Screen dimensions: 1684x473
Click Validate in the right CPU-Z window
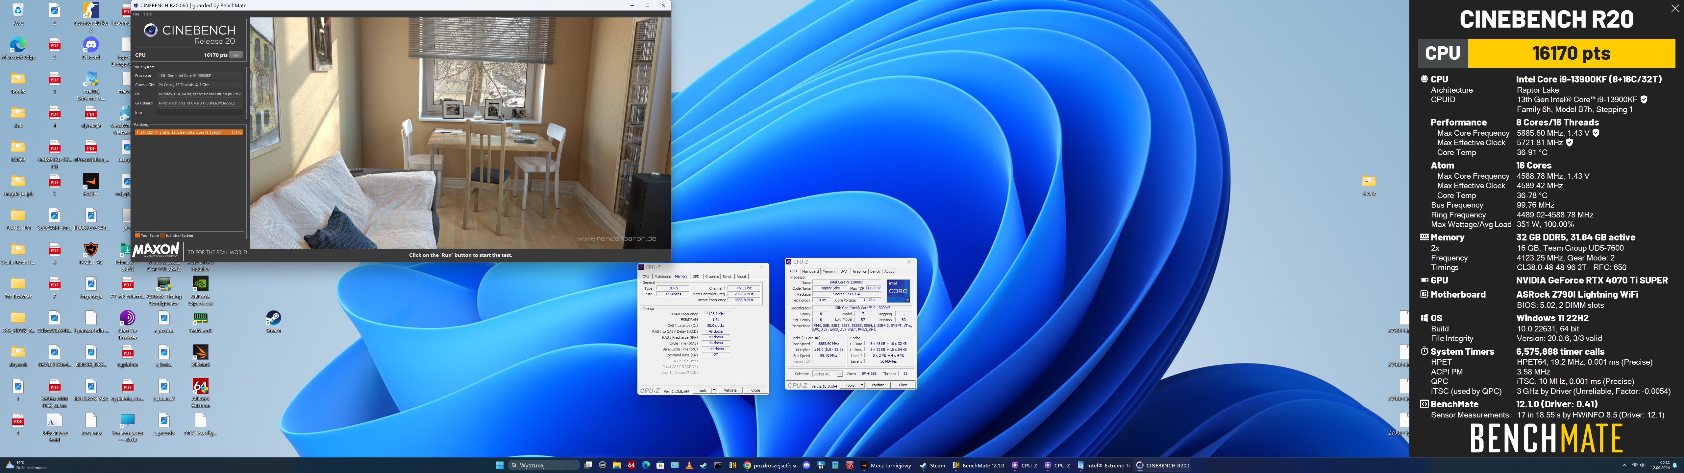click(878, 385)
